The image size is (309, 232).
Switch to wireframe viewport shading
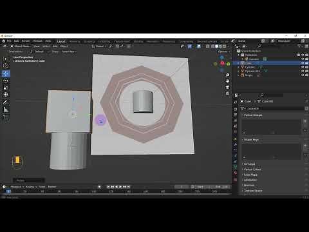click(x=212, y=46)
